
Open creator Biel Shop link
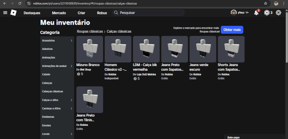(x=85, y=70)
